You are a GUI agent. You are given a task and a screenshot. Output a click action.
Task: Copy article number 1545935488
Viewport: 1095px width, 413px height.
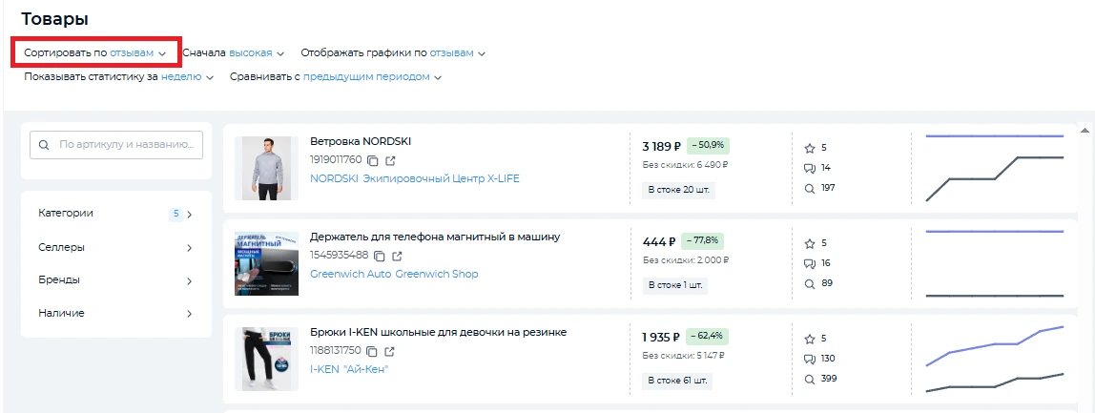380,256
